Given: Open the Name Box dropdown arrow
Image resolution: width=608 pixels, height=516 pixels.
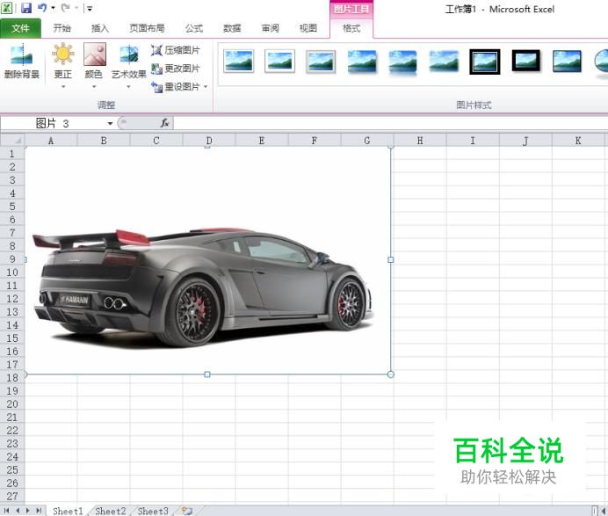Looking at the screenshot, I should pos(110,123).
